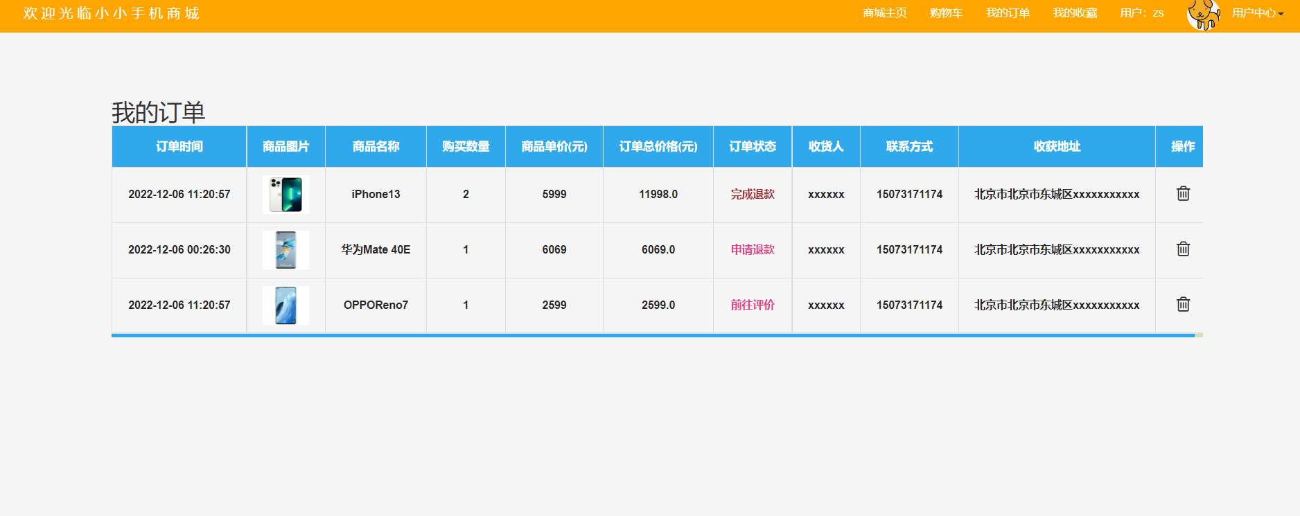
Task: Click the 商品图片 column header
Action: [x=286, y=146]
